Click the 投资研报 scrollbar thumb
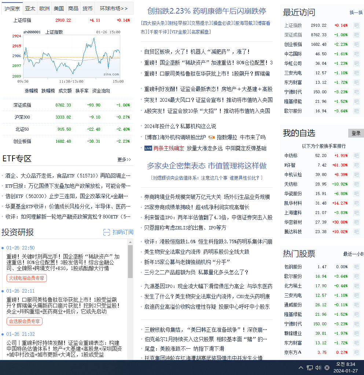Screen dimensions: 364x375 pyautogui.click(x=130, y=262)
